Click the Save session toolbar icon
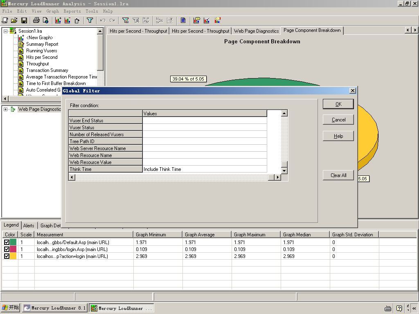 click(x=24, y=20)
